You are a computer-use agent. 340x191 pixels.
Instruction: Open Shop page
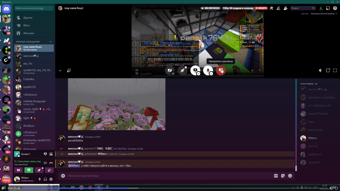pyautogui.click(x=34, y=33)
